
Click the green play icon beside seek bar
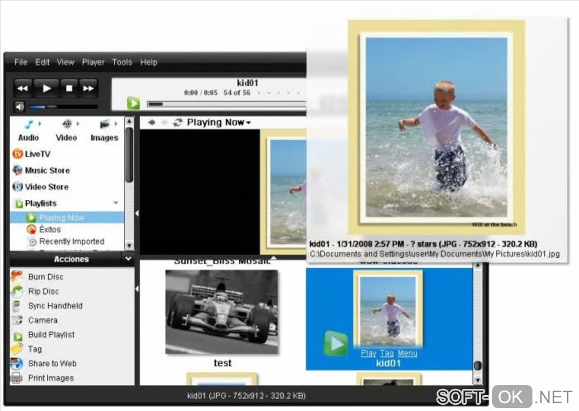click(x=133, y=103)
